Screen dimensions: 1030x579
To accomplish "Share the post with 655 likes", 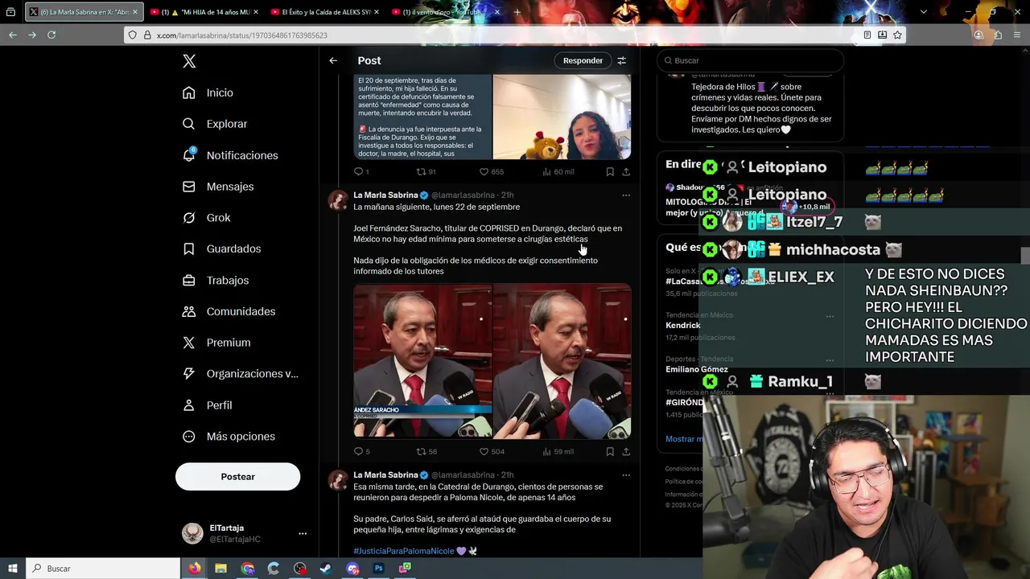I will click(626, 171).
